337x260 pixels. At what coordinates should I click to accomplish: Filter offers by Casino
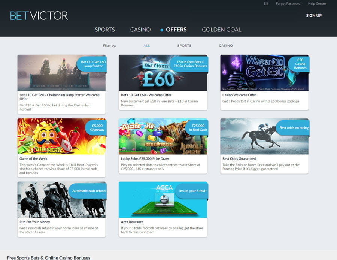226,46
